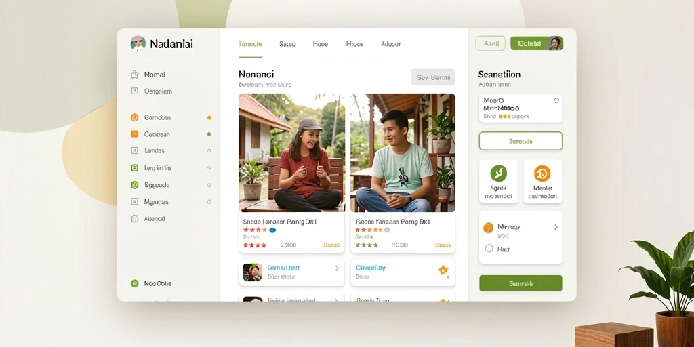This screenshot has width=694, height=347.
Task: Click the outlined Seraudé button
Action: pos(520,141)
